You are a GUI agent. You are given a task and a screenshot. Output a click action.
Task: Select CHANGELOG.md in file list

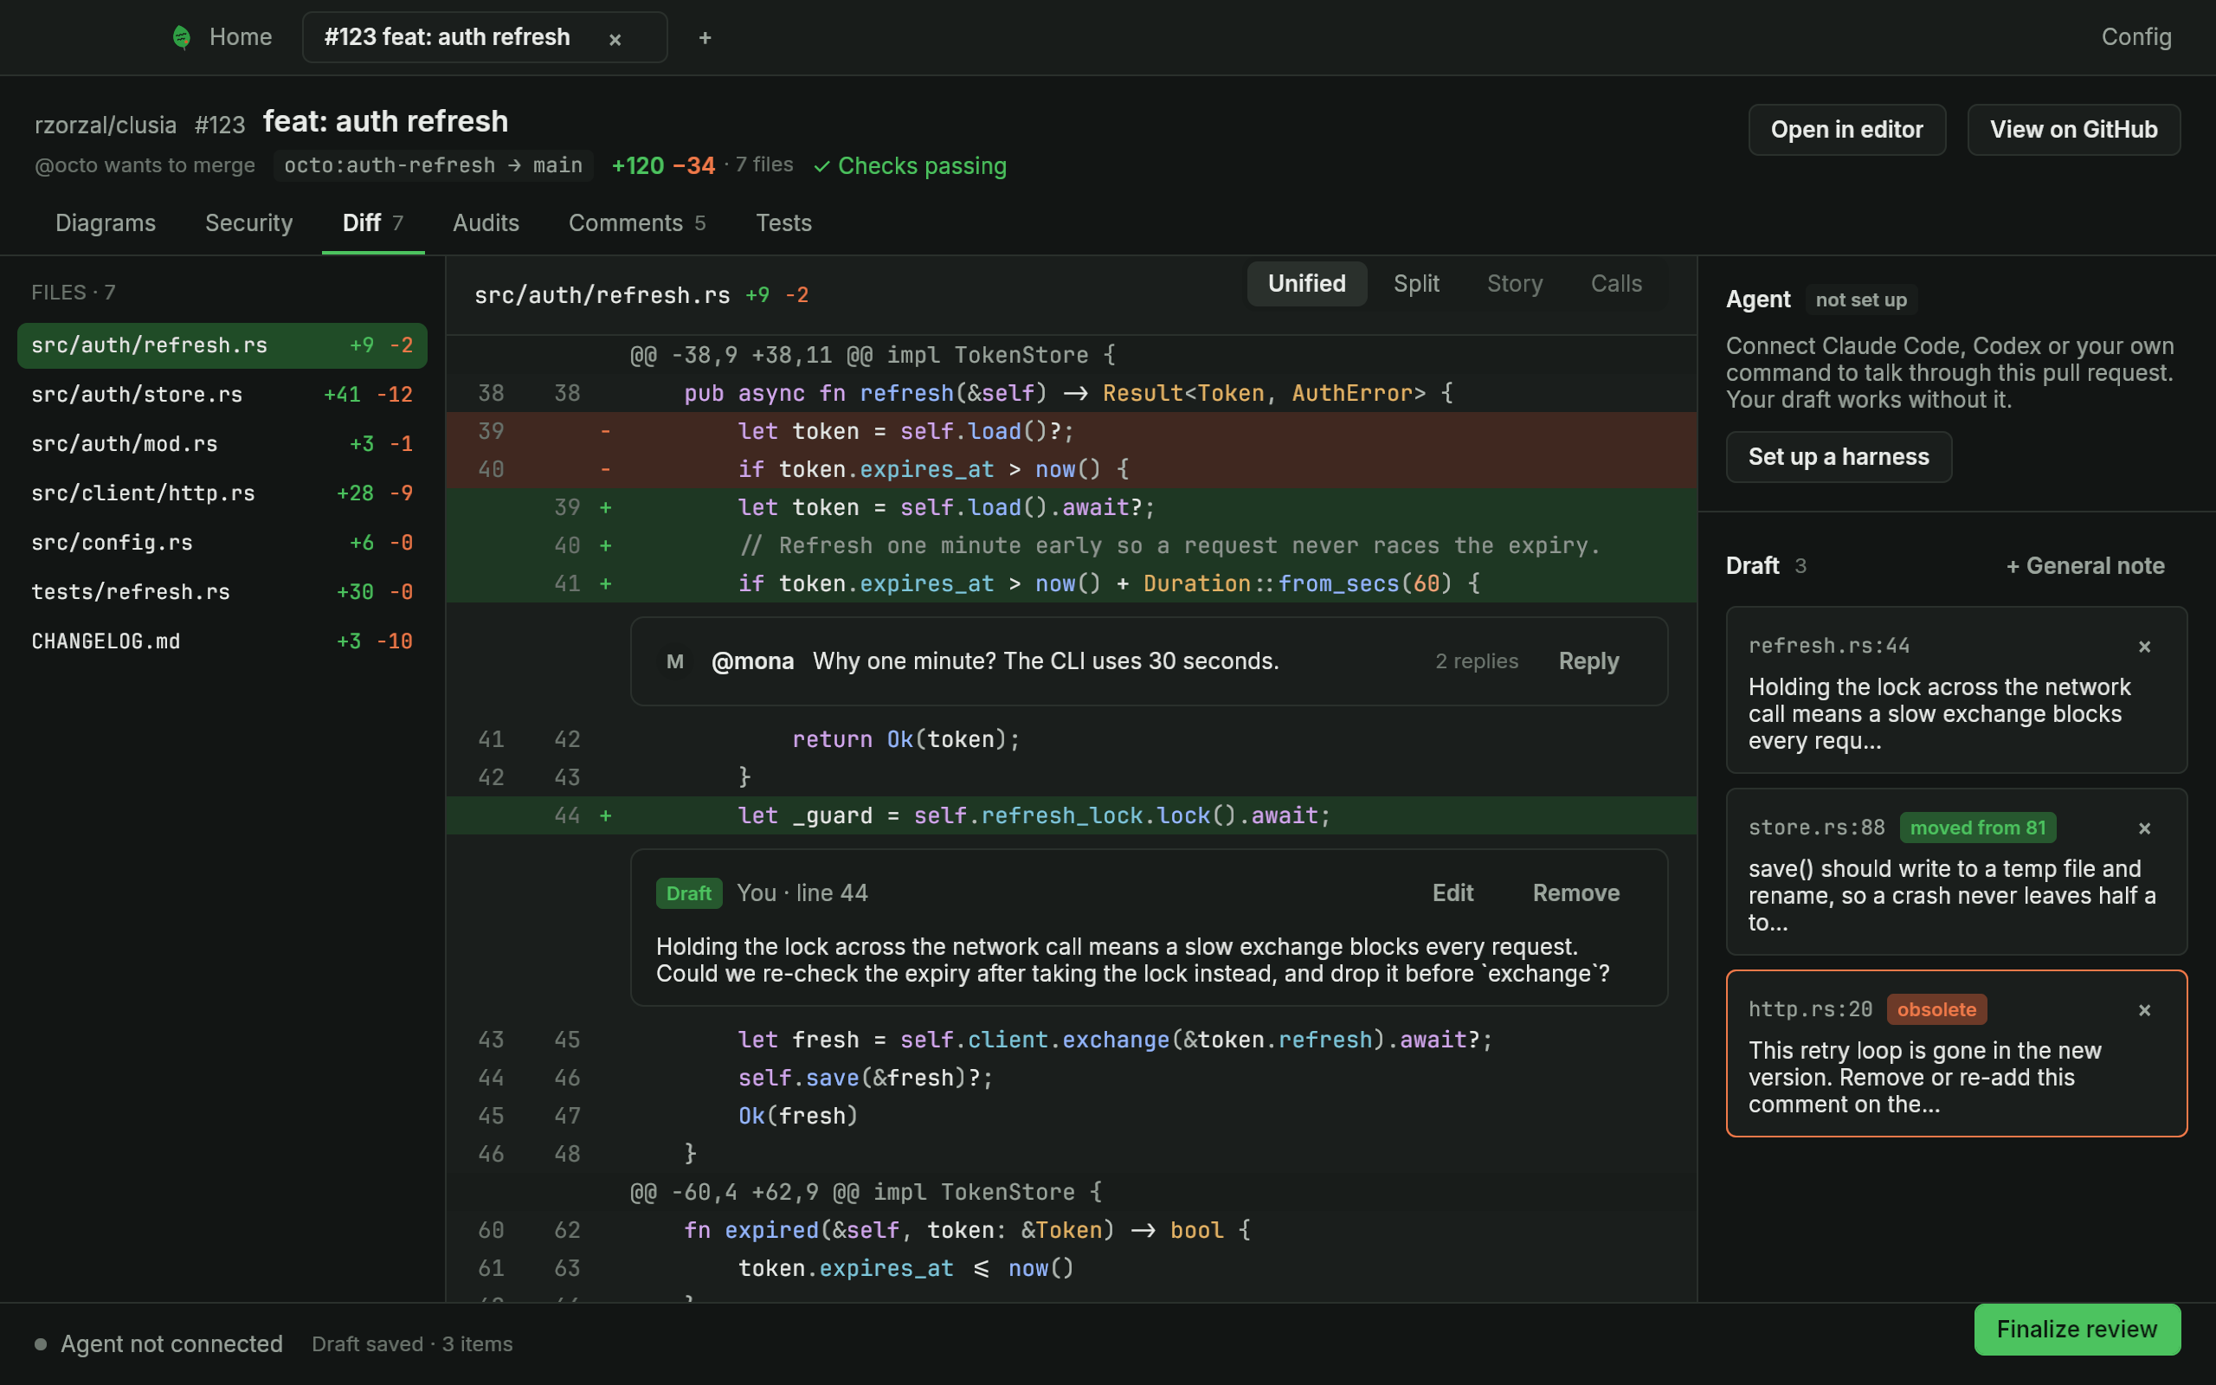point(222,642)
